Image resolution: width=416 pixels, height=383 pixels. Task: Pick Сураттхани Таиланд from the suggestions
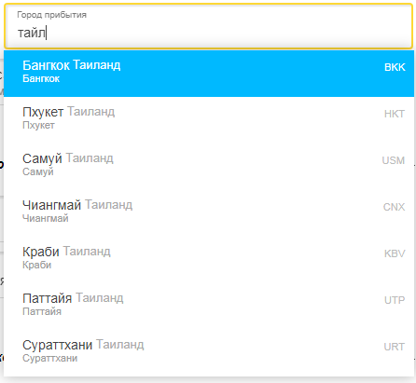click(209, 353)
